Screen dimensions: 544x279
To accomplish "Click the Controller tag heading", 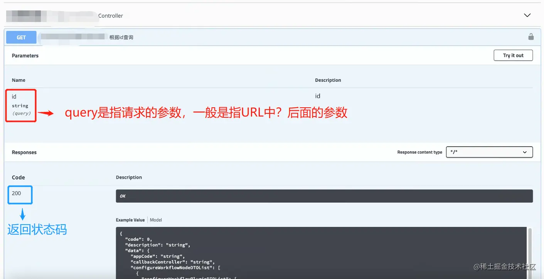I will [x=111, y=16].
